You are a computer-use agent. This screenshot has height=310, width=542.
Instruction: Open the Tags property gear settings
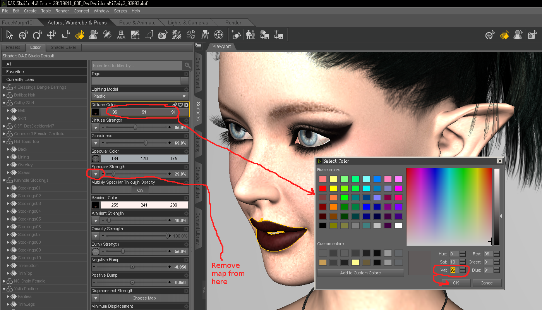tap(186, 74)
